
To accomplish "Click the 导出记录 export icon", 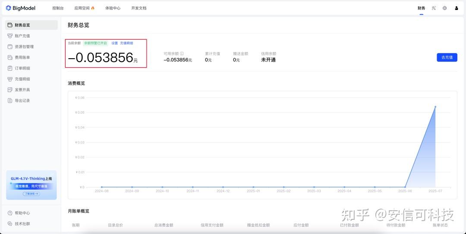I will click(10, 100).
